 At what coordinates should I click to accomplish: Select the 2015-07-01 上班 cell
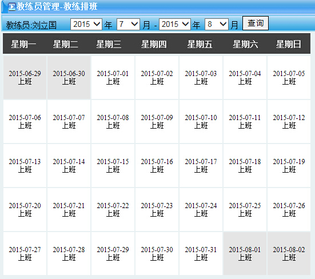113,78
